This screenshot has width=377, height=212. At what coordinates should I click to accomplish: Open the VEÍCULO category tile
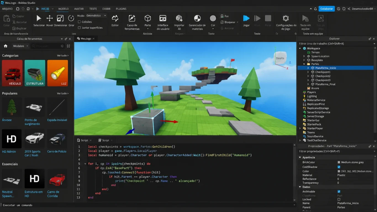[x=12, y=73]
